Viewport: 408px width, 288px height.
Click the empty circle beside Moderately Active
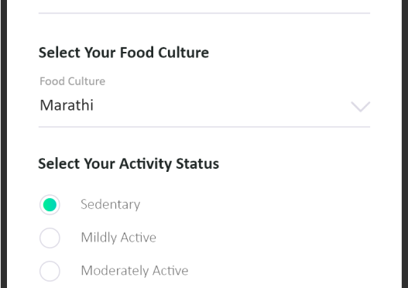[x=50, y=271]
